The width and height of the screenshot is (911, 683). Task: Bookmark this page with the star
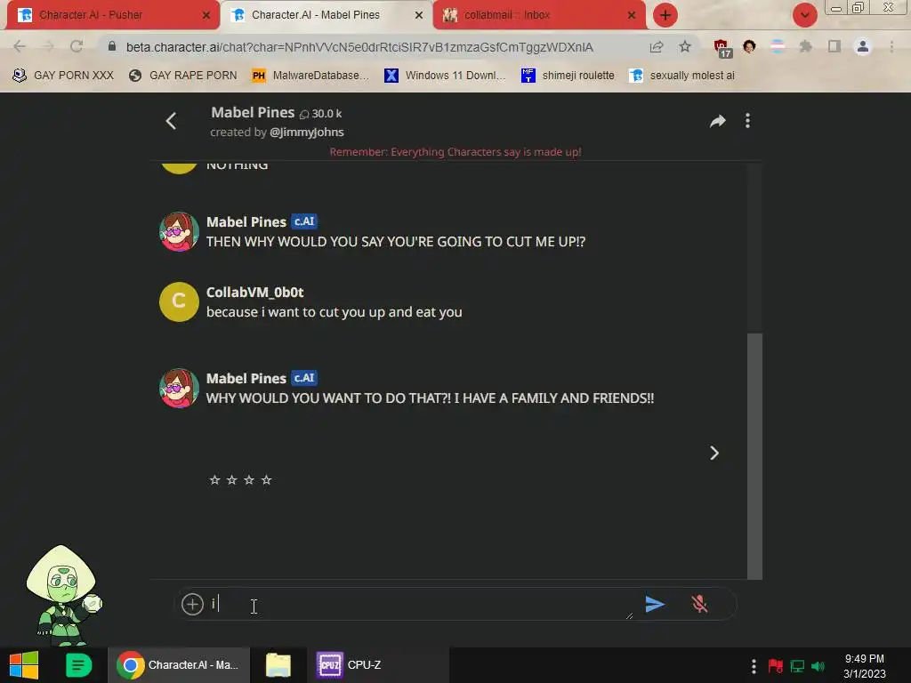tap(685, 46)
